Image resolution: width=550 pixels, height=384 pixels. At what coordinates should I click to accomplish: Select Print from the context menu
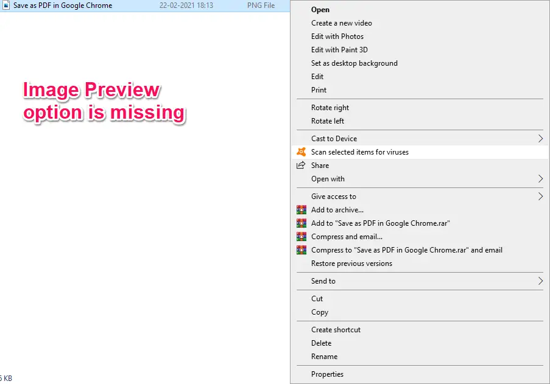coord(420,89)
